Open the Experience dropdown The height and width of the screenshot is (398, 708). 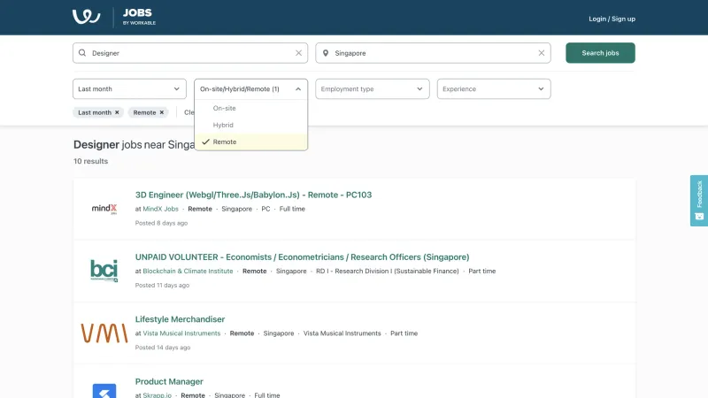[x=494, y=89]
